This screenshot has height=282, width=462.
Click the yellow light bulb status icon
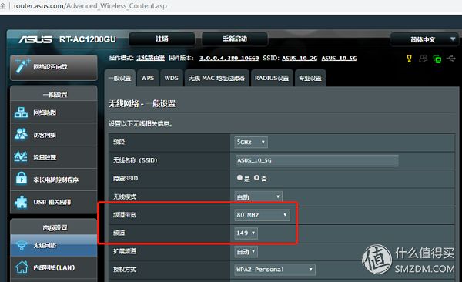[x=409, y=59]
